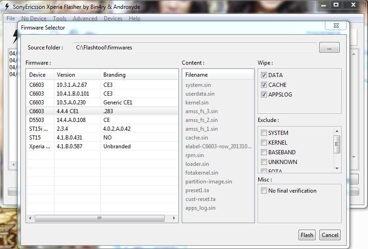Click fotakernel.sin in content list

coord(202,173)
